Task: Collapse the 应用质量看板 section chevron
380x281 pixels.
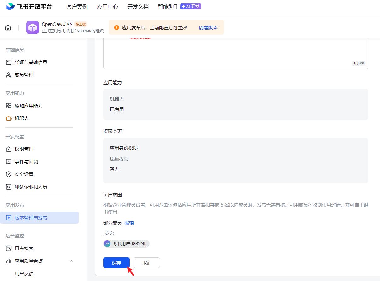Action: (71, 261)
